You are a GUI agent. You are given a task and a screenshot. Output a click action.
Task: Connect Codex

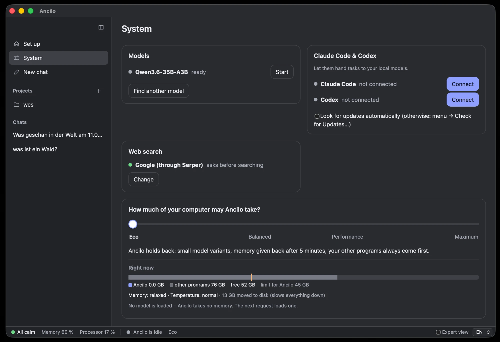point(463,100)
